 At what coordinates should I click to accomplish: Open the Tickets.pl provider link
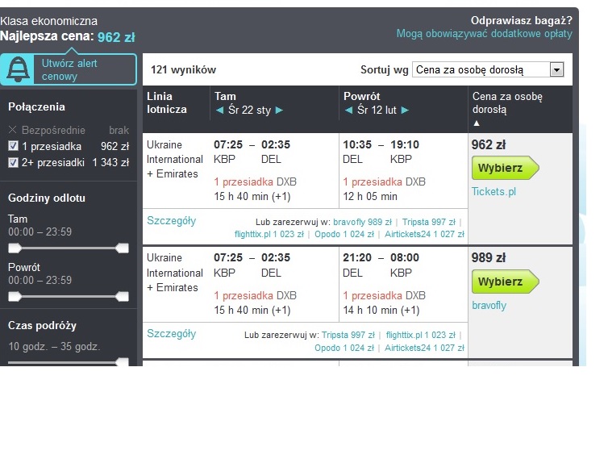click(x=493, y=192)
